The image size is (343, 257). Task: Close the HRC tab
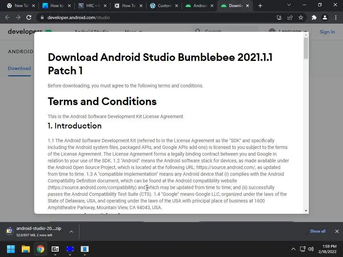105,6
